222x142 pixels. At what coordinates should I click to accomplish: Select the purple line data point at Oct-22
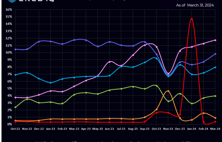pyautogui.click(x=15, y=49)
